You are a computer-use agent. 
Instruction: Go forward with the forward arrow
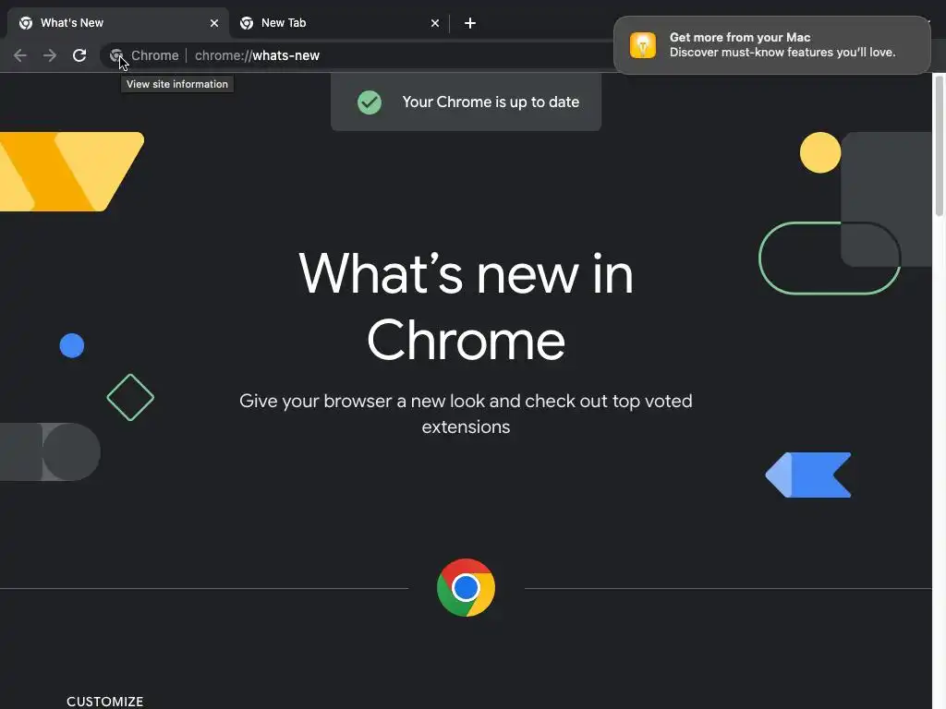coord(50,55)
